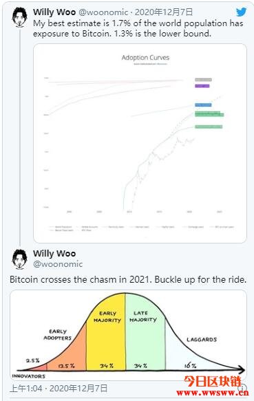Click Willy Woo name above chasm tweet
254x401 pixels.
point(54,253)
